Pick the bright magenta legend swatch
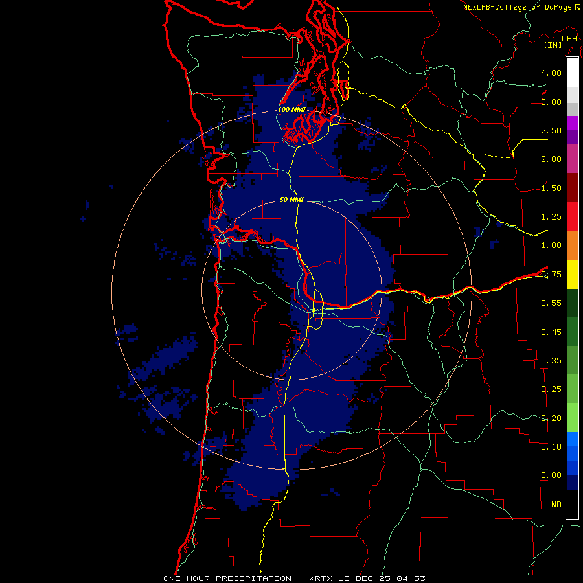This screenshot has width=583, height=583. pyautogui.click(x=572, y=123)
